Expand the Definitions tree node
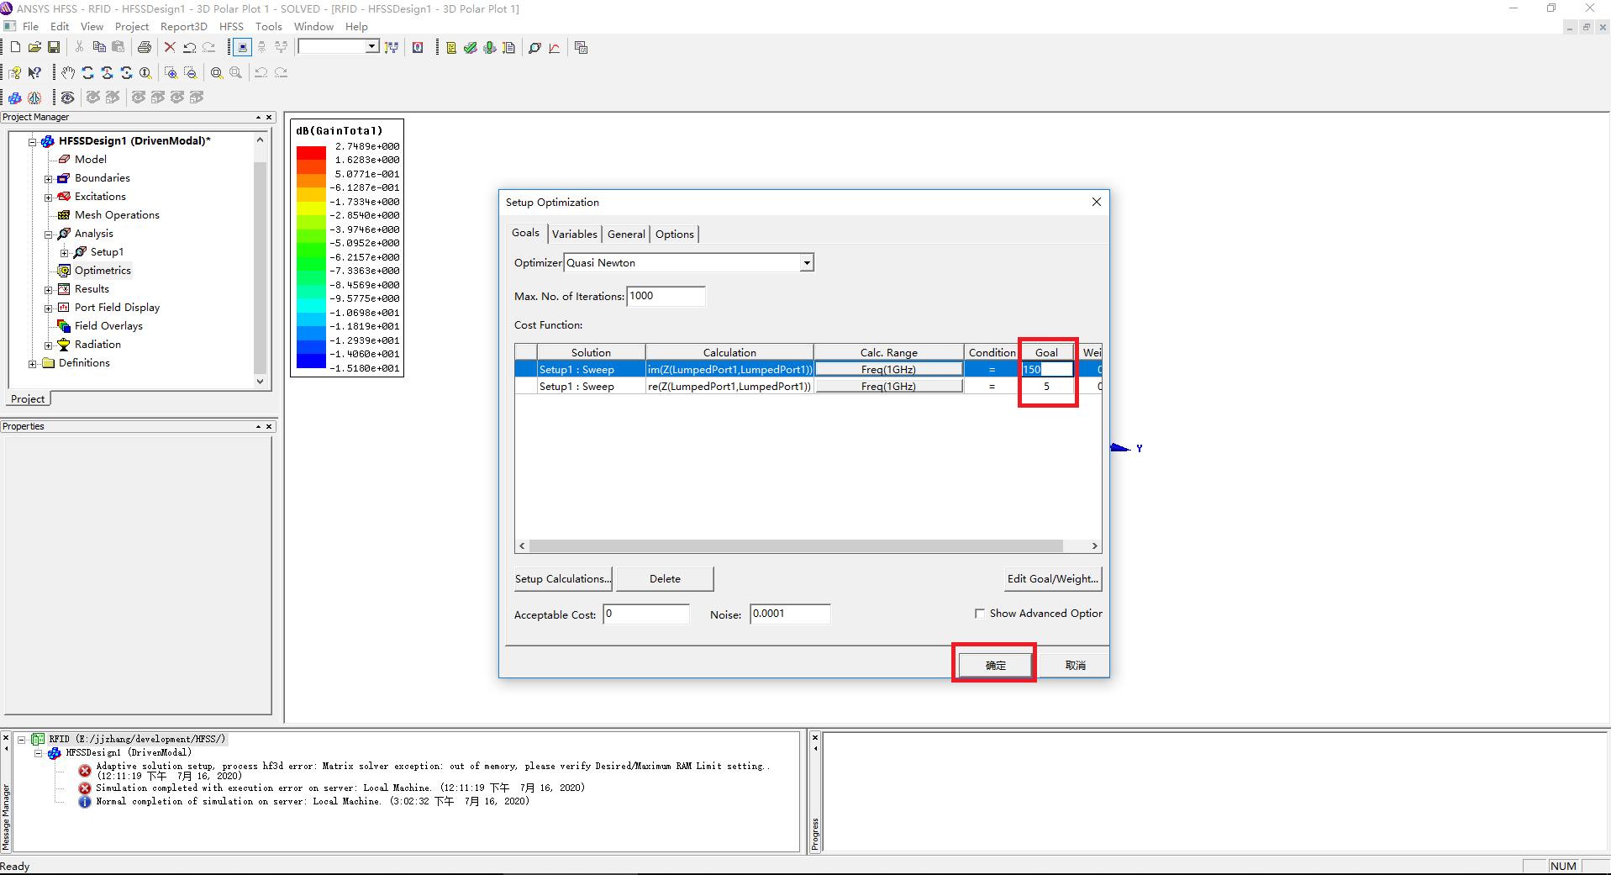 click(x=33, y=363)
